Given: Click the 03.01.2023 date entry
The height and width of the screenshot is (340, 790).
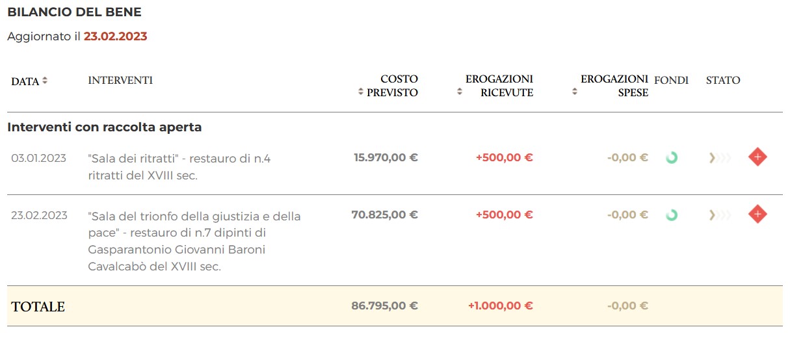Looking at the screenshot, I should click(38, 158).
